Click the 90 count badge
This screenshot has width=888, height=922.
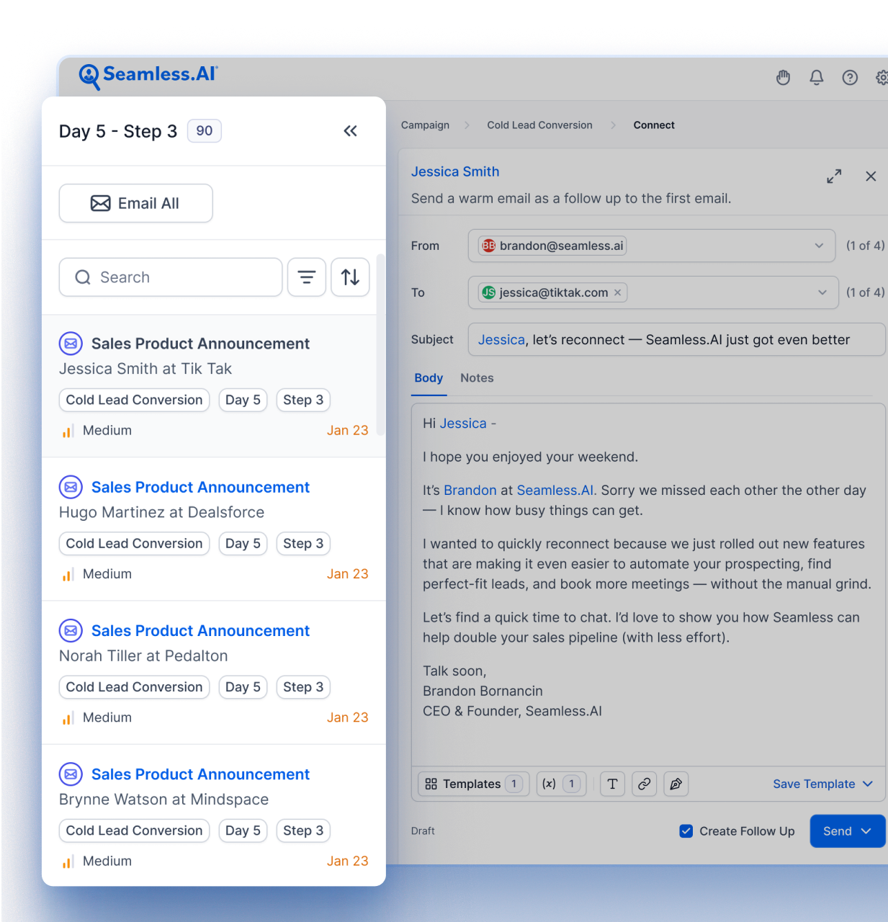205,131
